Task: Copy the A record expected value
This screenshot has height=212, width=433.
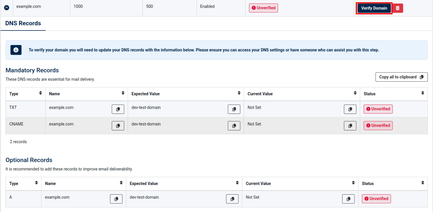Action: click(x=232, y=199)
